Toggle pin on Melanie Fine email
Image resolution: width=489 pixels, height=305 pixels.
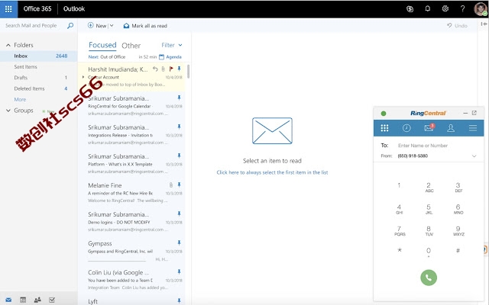[x=179, y=185]
